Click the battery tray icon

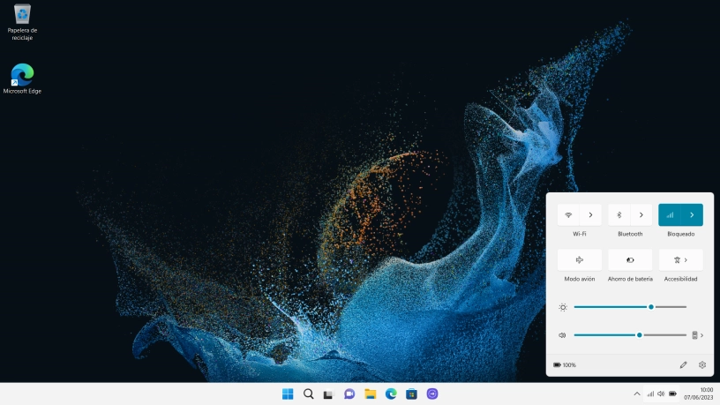[672, 394]
